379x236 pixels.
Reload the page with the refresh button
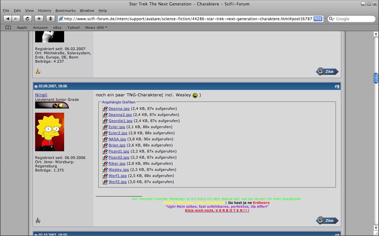click(27, 19)
